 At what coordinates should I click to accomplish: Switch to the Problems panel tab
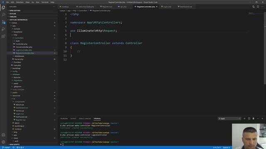[64, 119]
